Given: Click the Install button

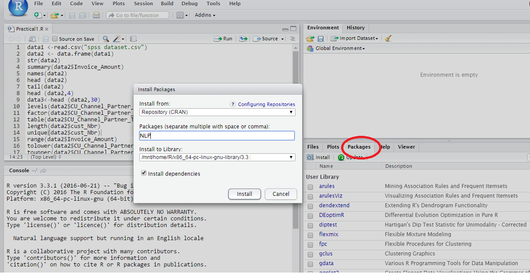Looking at the screenshot, I should click(244, 194).
